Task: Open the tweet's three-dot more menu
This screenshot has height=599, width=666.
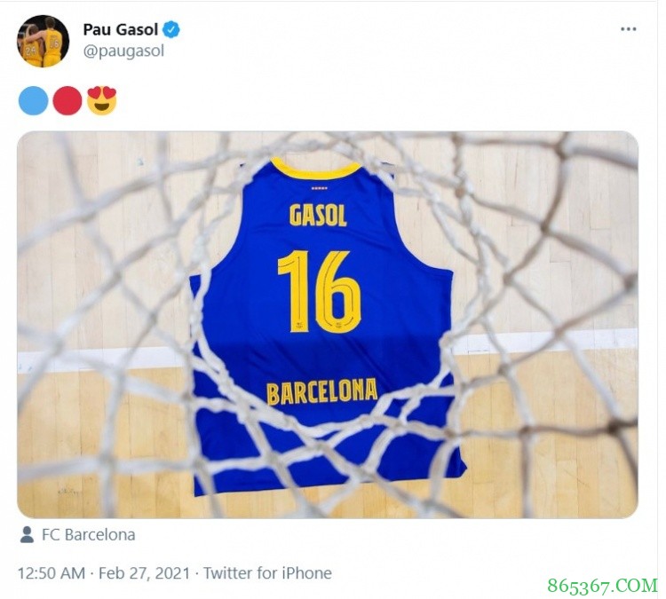Action: (629, 29)
